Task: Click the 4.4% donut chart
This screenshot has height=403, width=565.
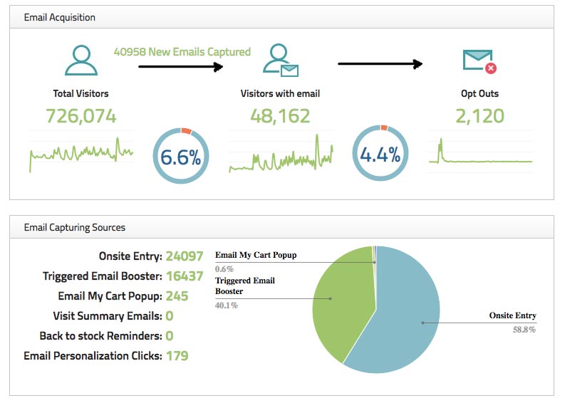Action: click(380, 153)
